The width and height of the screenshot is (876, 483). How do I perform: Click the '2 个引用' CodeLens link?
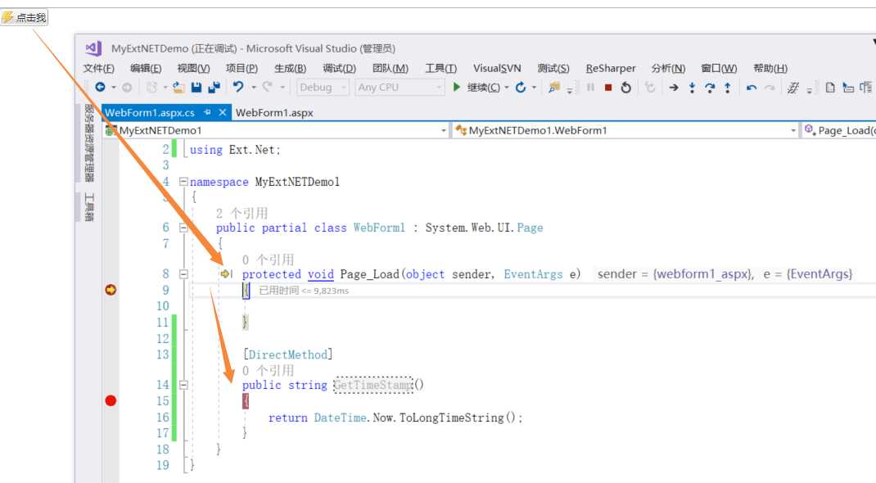point(242,213)
